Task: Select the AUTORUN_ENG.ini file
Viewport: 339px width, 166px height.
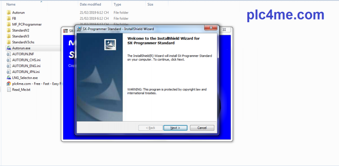Action: (x=26, y=66)
